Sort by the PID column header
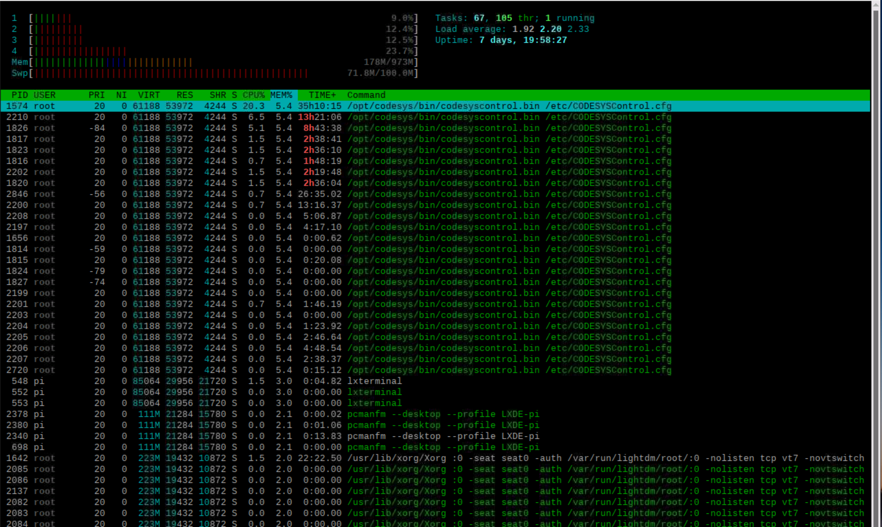The image size is (882, 527). [x=20, y=95]
